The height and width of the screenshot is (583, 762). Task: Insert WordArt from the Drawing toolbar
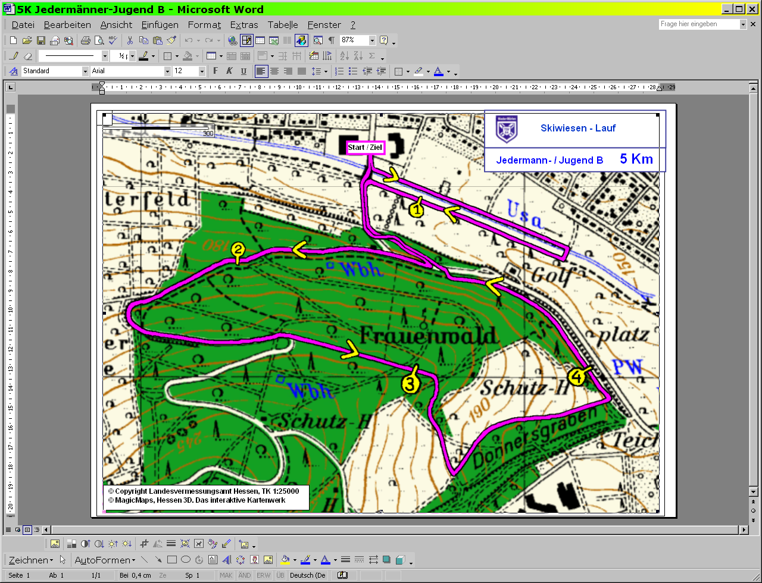[227, 560]
